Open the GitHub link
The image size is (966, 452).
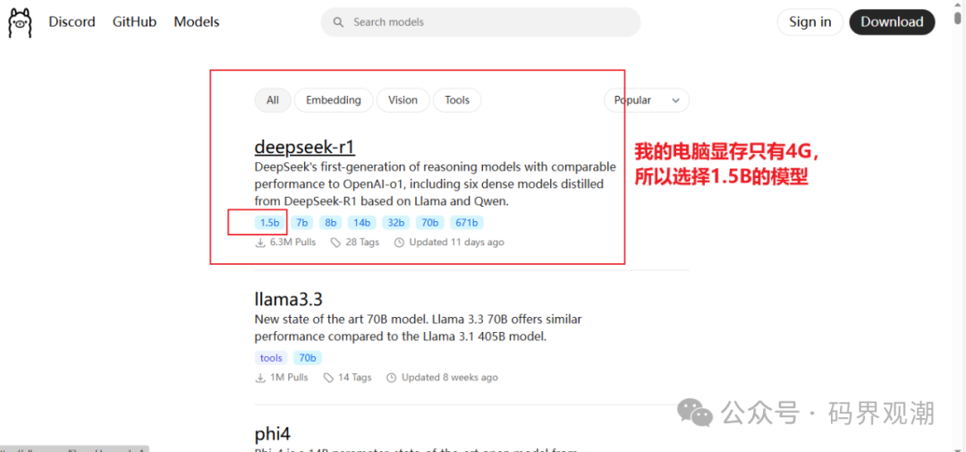tap(134, 22)
